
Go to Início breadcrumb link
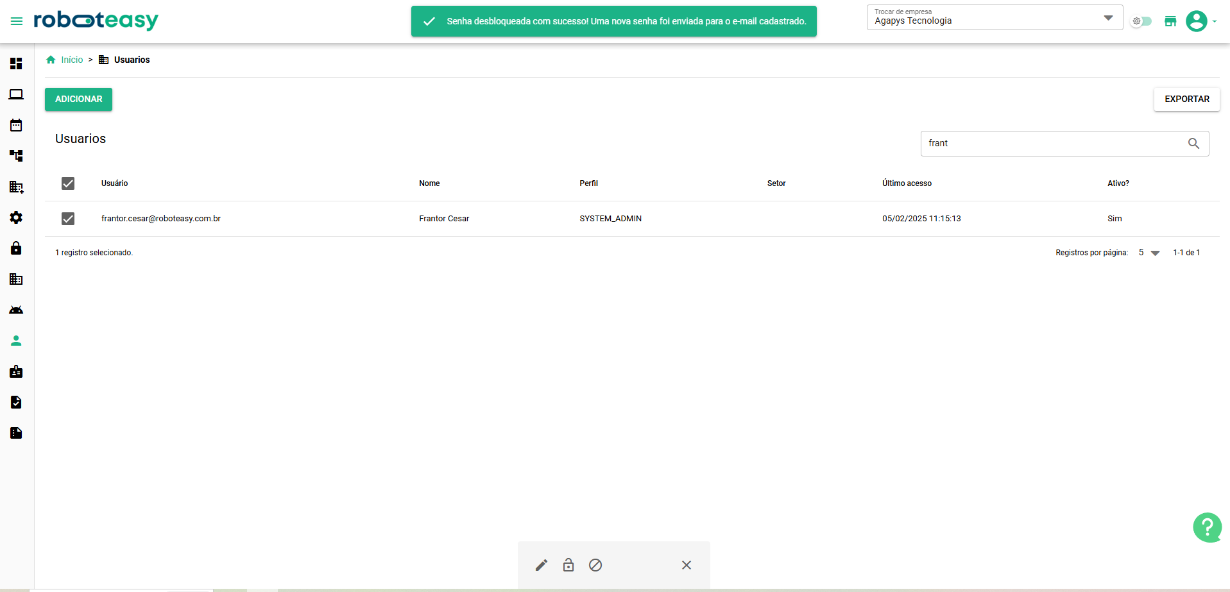(x=72, y=60)
